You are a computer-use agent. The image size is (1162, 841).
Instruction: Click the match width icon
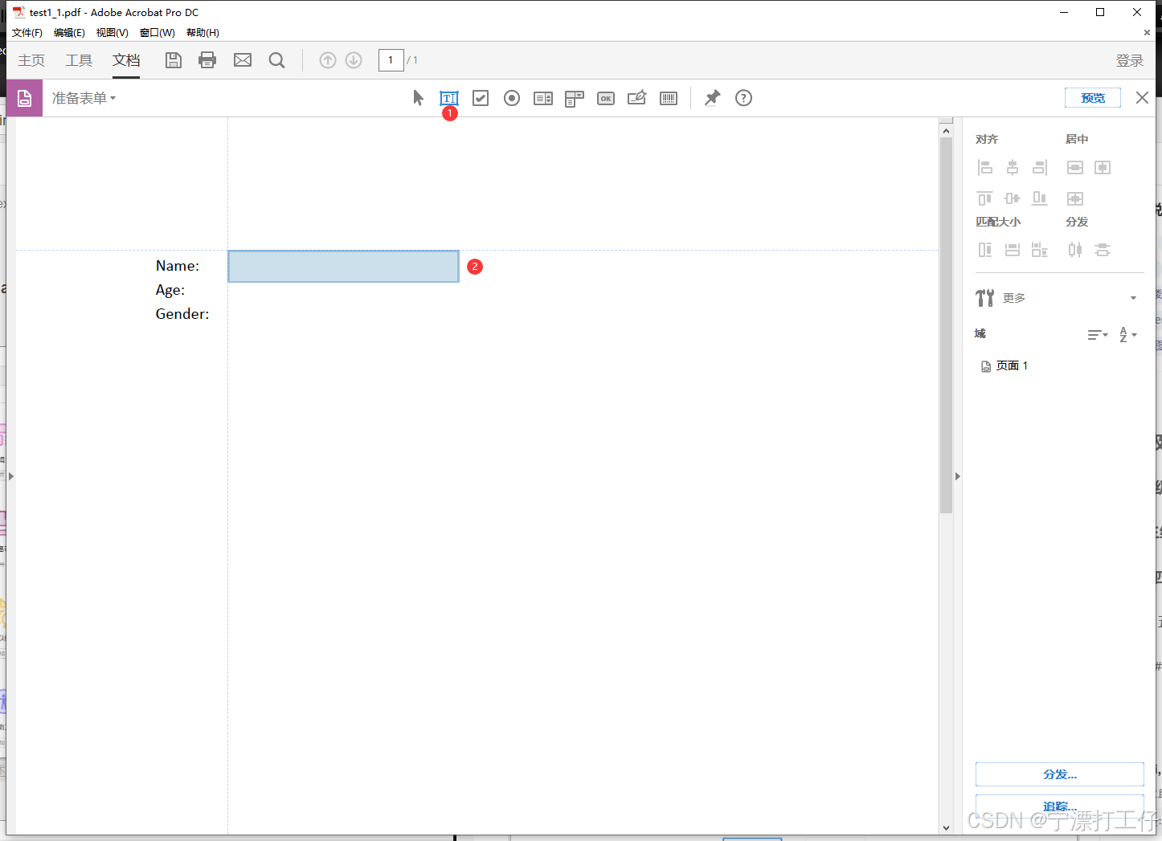1013,250
